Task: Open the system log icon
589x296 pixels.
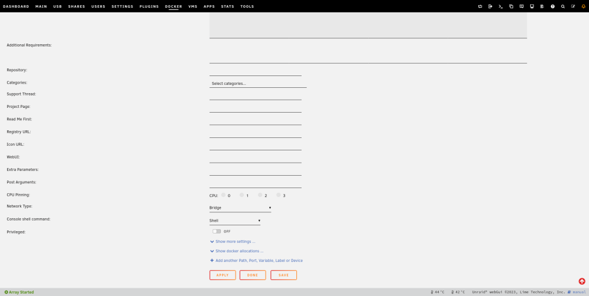Action: 542,6
